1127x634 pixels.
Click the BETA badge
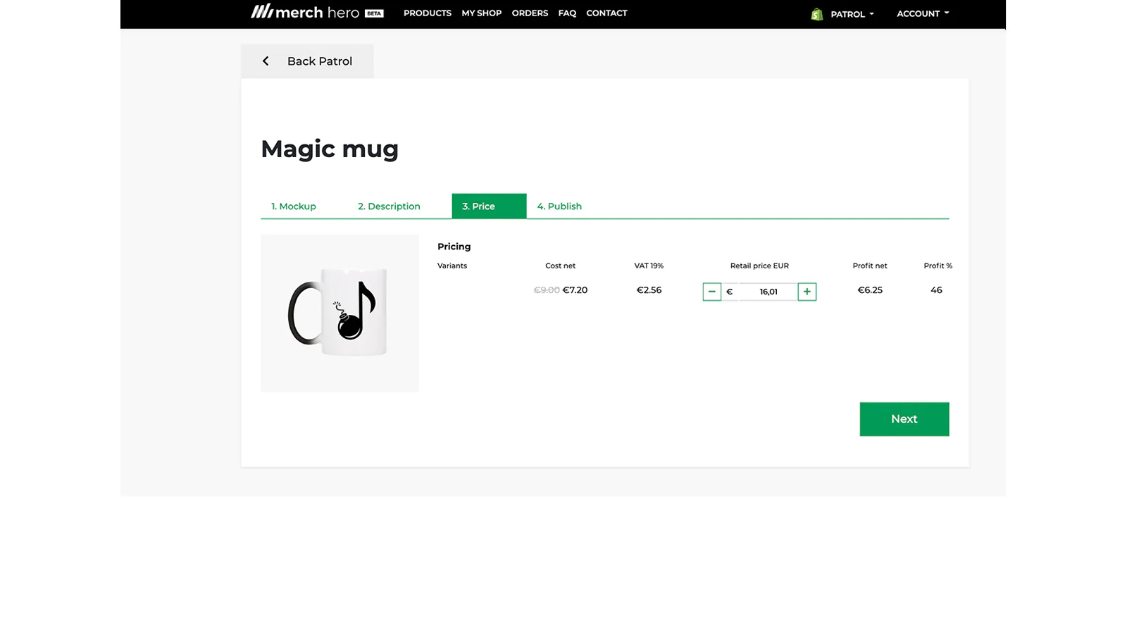click(374, 13)
